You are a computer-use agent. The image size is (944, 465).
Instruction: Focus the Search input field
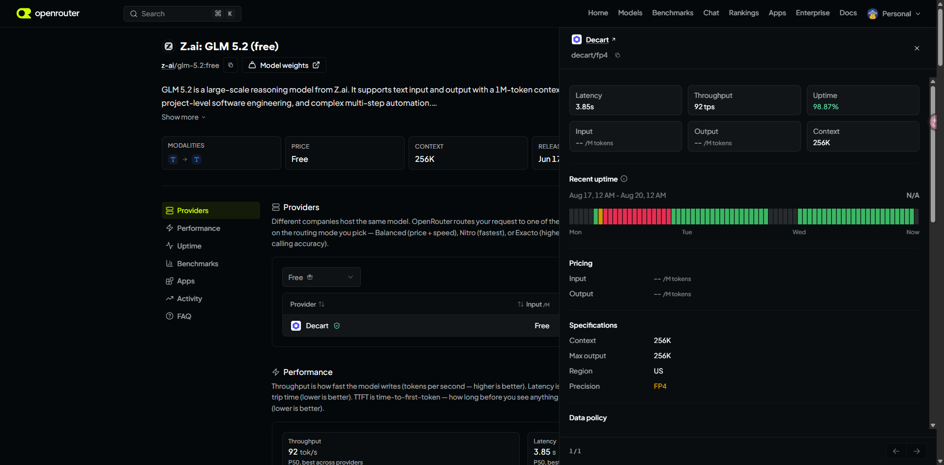point(182,14)
